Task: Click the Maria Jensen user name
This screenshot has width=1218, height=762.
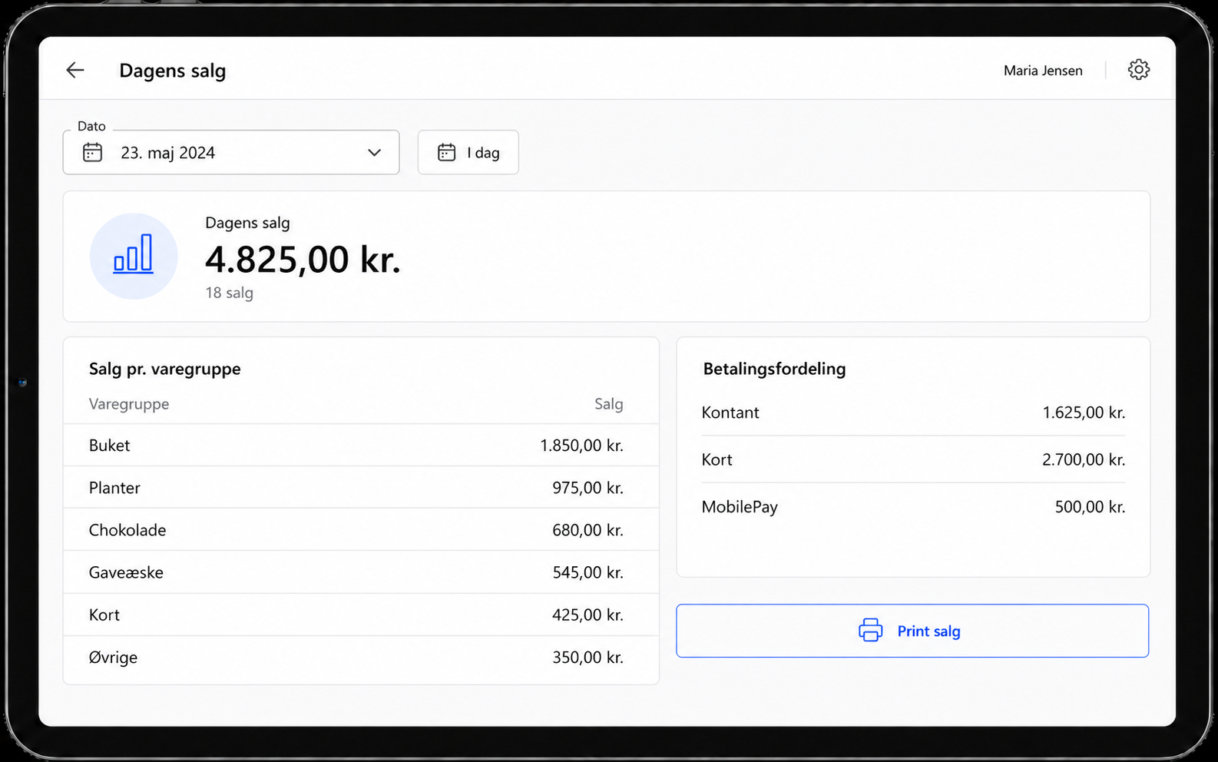Action: click(x=1043, y=71)
